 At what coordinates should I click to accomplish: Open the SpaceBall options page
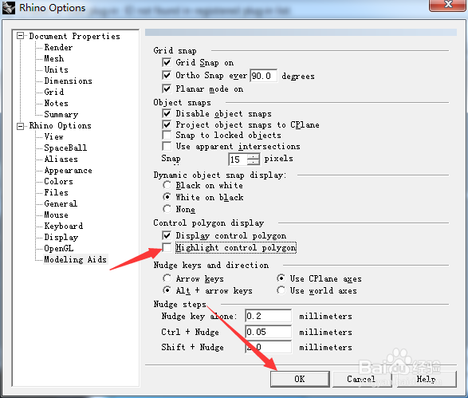click(x=65, y=148)
